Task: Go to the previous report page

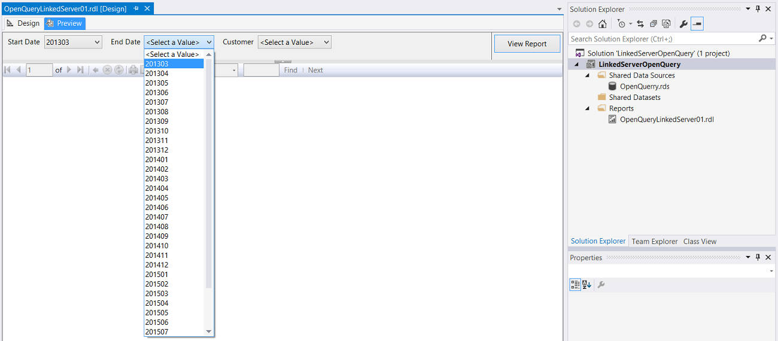Action: click(19, 70)
